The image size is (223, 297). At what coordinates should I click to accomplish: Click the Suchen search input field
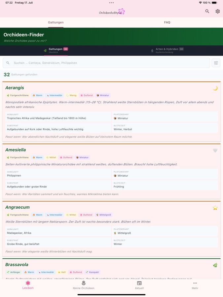coord(106,63)
